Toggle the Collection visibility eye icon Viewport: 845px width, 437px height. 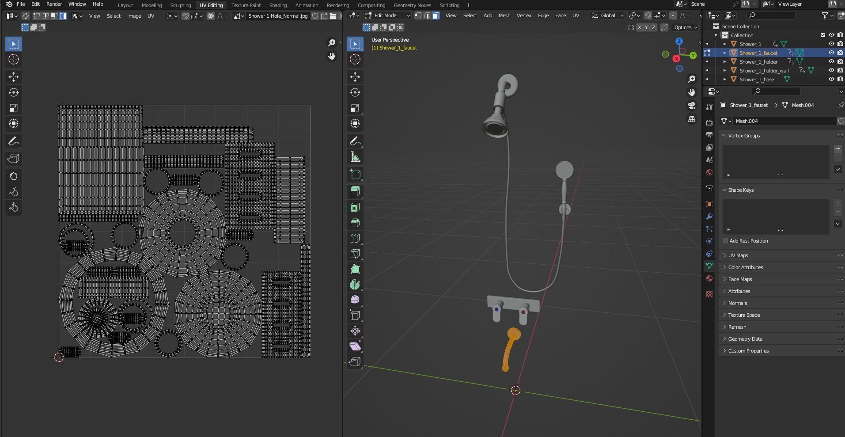click(831, 35)
